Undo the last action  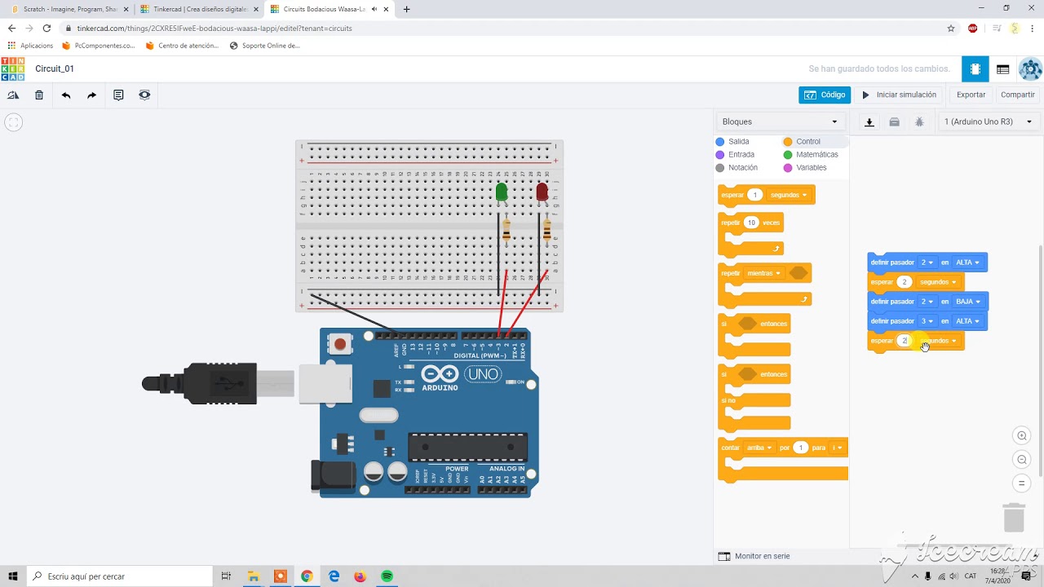pos(66,95)
